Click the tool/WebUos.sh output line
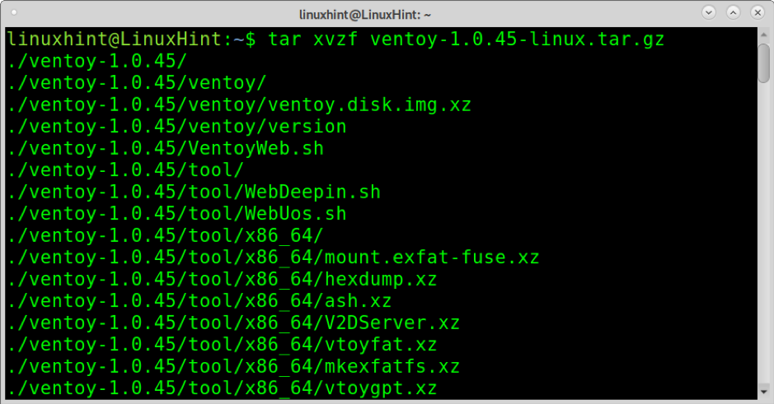The width and height of the screenshot is (774, 404). click(176, 214)
